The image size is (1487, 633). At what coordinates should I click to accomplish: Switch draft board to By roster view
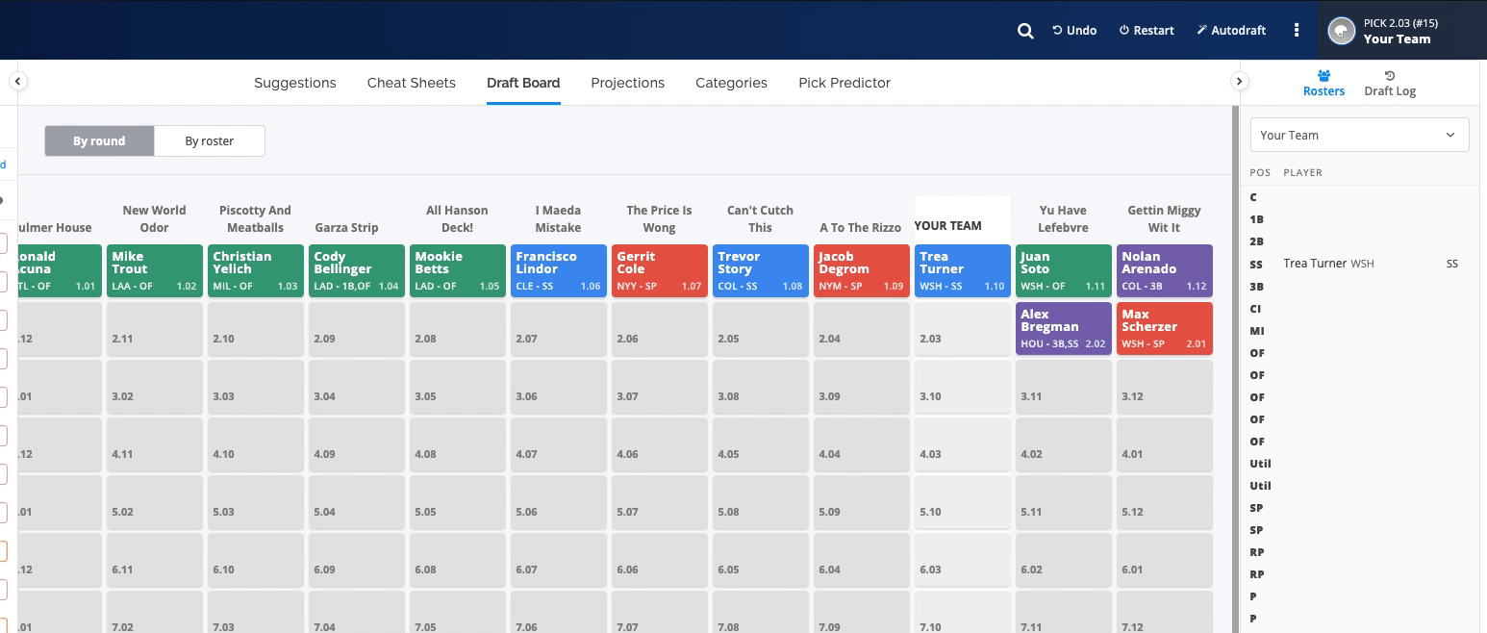click(x=209, y=140)
